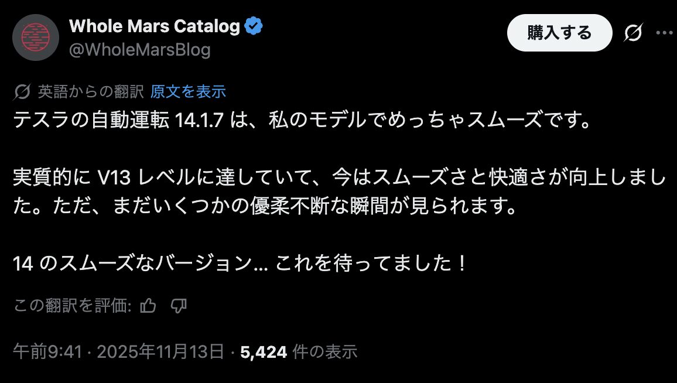Click the line mentioning V13 レベル
This screenshot has width=677, height=383.
pyautogui.click(x=338, y=177)
